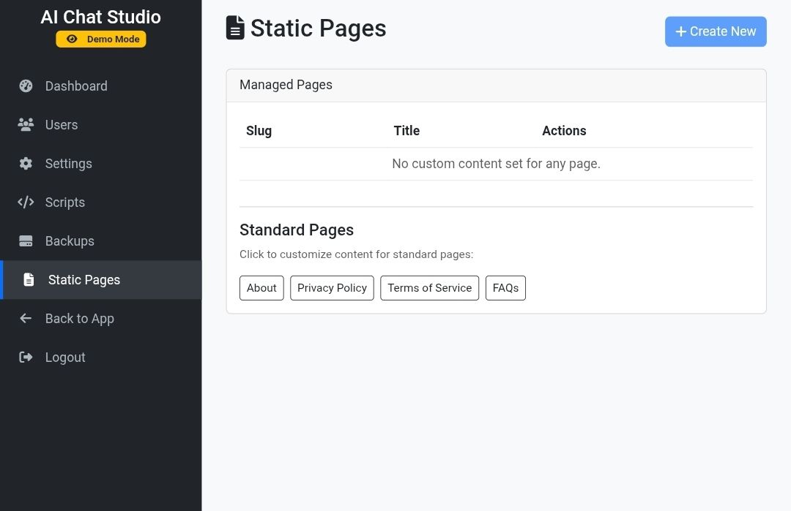Edit the Terms of Service page
This screenshot has width=791, height=511.
[429, 288]
